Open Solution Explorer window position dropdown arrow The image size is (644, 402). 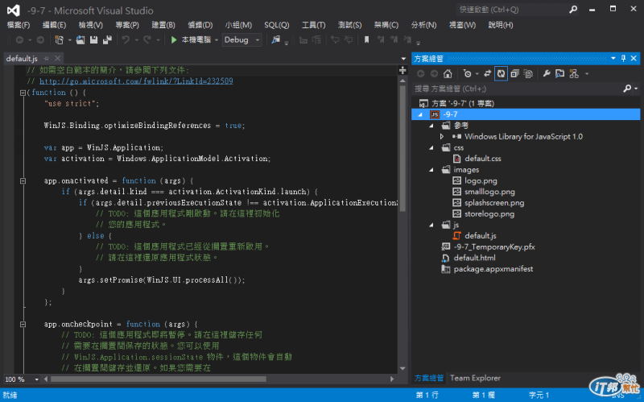point(613,58)
